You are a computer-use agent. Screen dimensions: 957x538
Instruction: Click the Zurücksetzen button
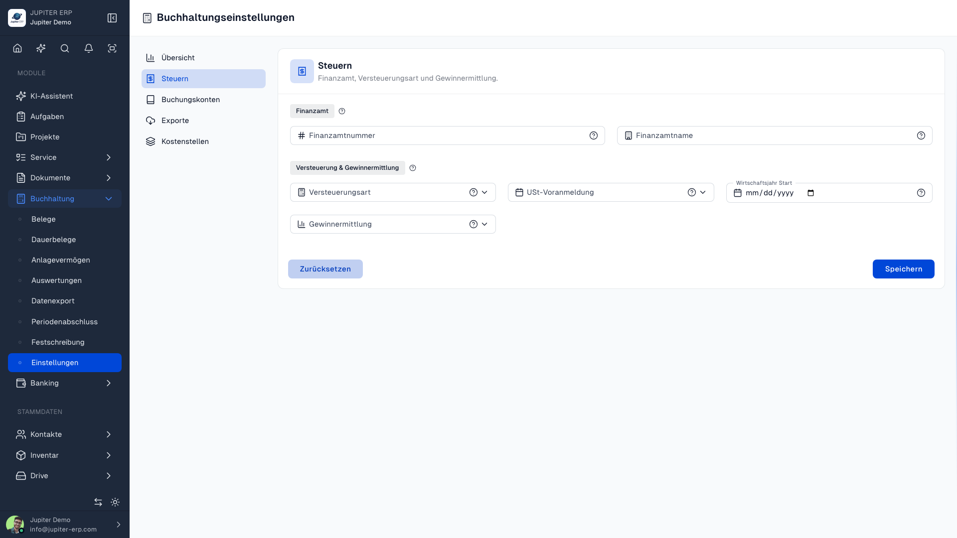point(325,269)
